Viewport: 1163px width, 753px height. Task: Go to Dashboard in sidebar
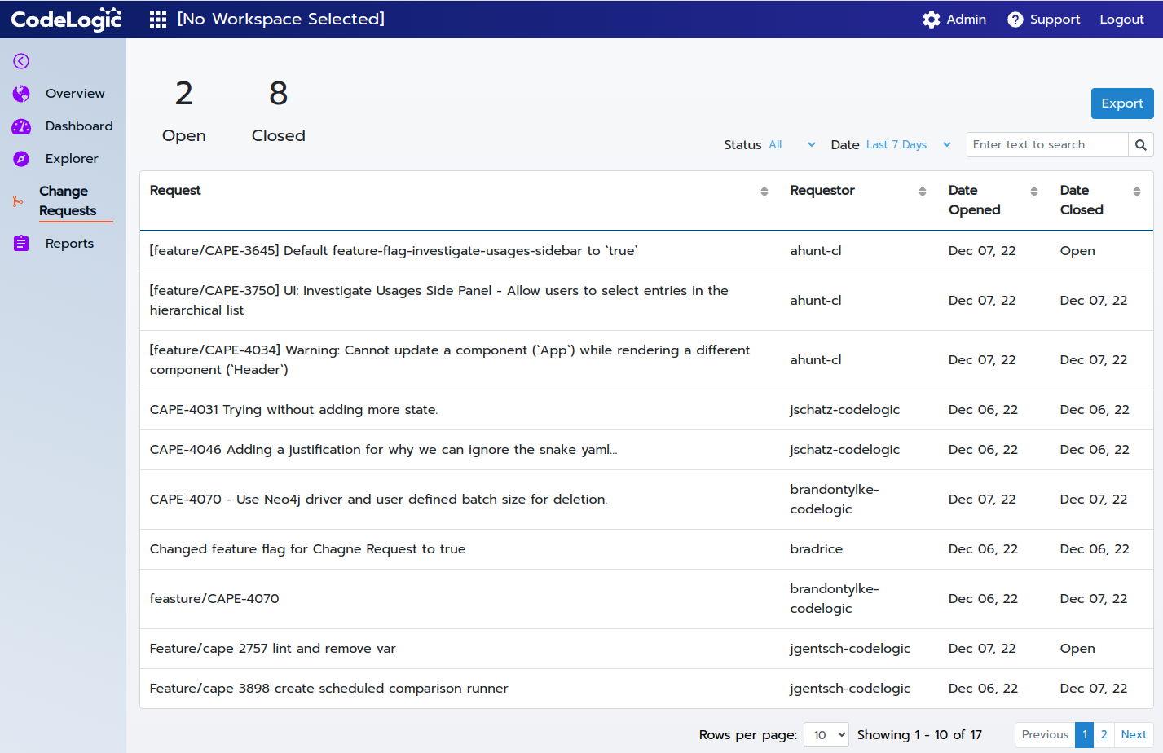(79, 126)
